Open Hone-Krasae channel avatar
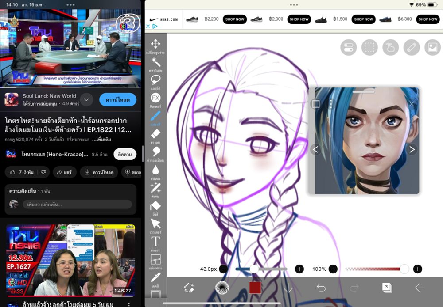 click(11, 154)
